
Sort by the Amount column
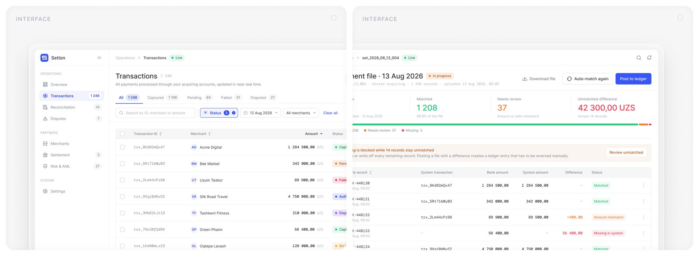(314, 134)
